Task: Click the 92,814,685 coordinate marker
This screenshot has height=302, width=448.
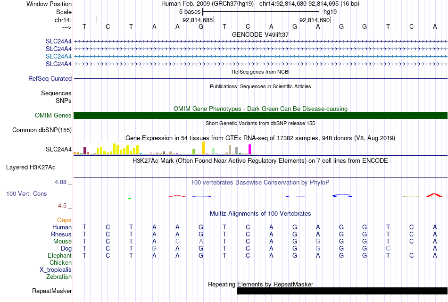Action: pyautogui.click(x=198, y=20)
